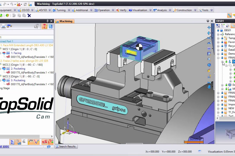The height and width of the screenshot is (156, 235).
Task: Open the Visualization menu
Action: click(x=140, y=10)
